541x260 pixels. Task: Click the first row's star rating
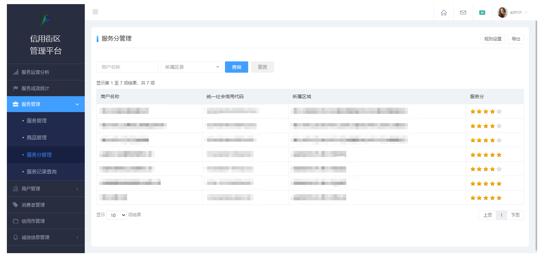click(x=486, y=111)
